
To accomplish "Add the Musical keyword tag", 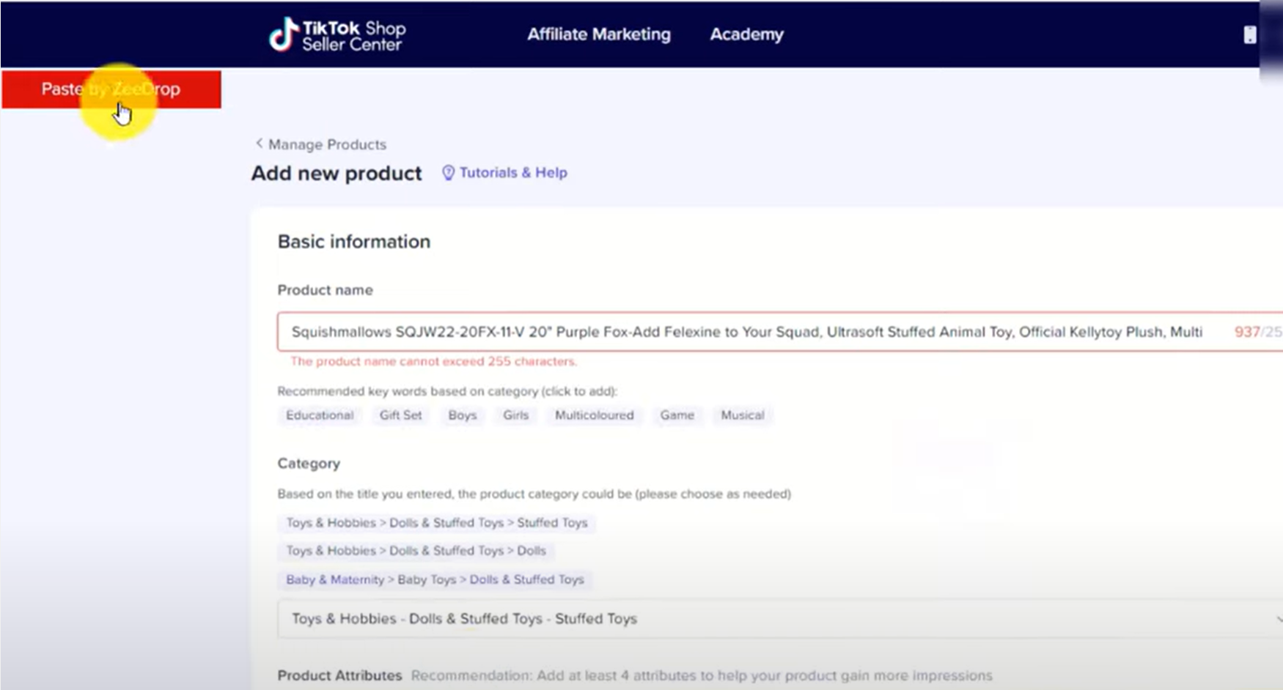I will pyautogui.click(x=743, y=415).
